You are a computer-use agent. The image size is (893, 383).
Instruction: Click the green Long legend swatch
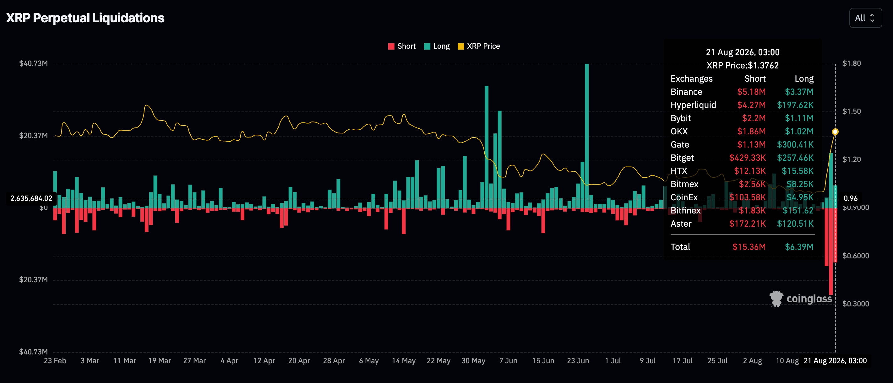coord(427,46)
